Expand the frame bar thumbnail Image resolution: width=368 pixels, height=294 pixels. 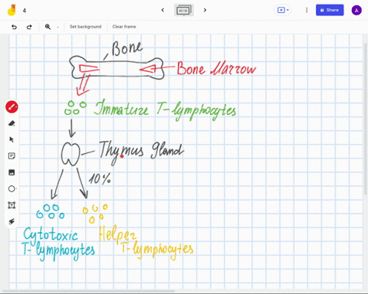click(184, 10)
